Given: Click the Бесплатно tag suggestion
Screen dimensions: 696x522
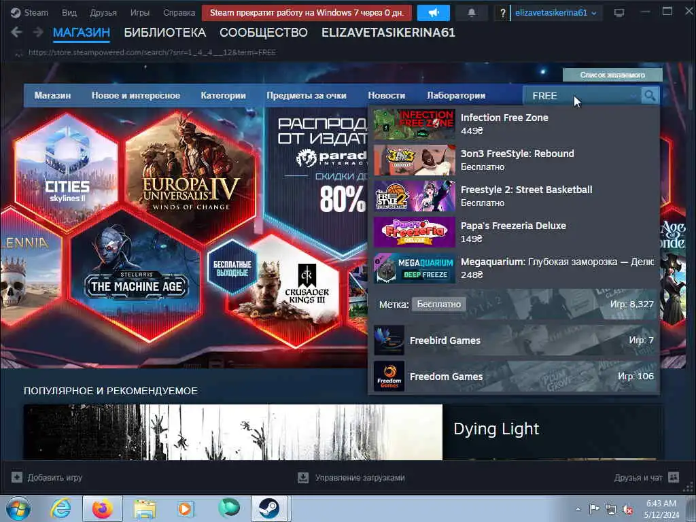Looking at the screenshot, I should click(x=438, y=304).
